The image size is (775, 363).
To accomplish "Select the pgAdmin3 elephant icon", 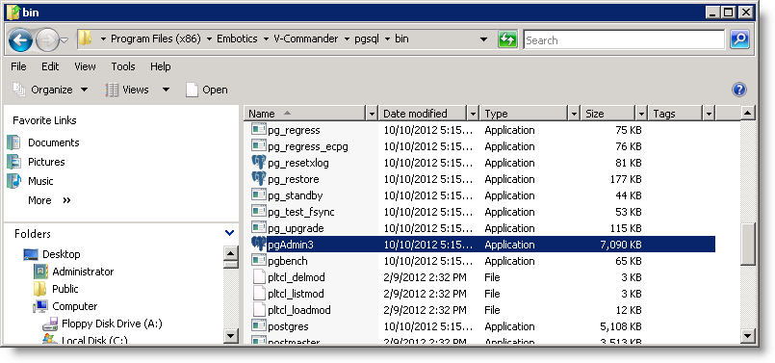I will tap(259, 245).
